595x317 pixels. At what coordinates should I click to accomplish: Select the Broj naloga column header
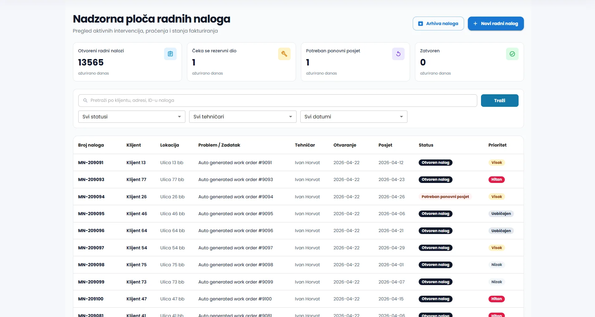click(91, 145)
